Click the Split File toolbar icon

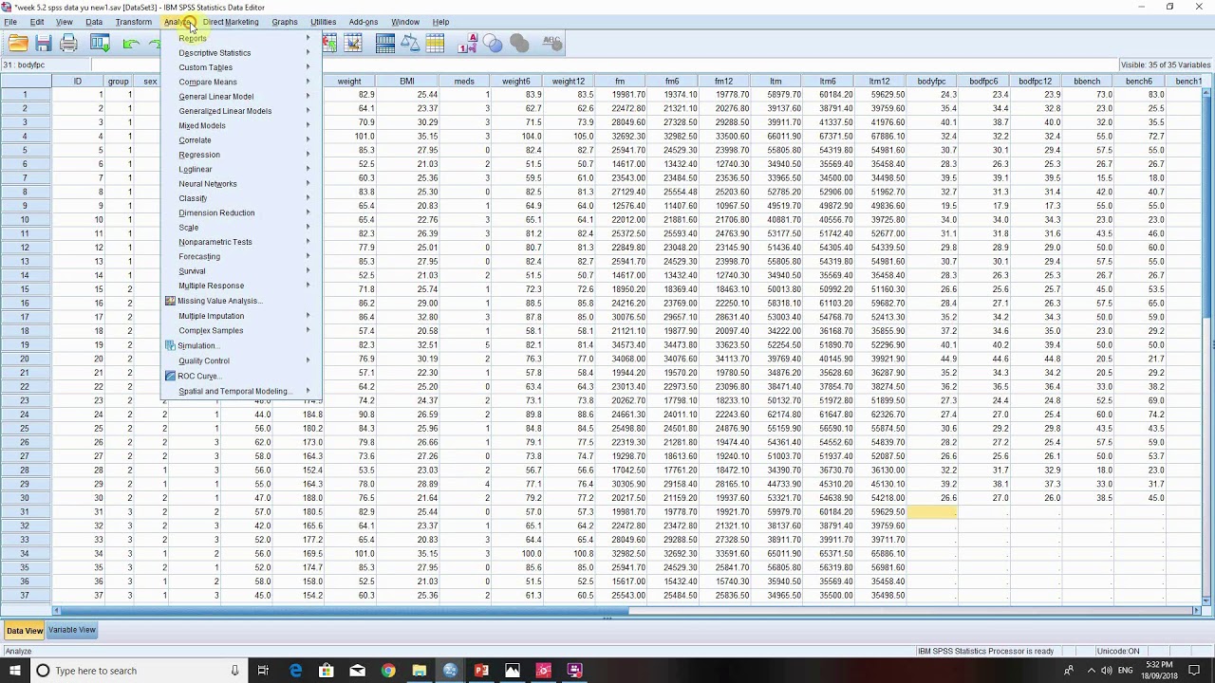(385, 43)
